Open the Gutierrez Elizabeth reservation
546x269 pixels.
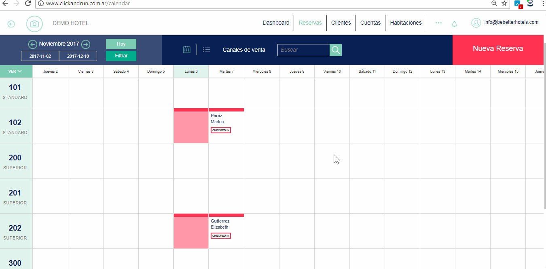[x=226, y=231]
